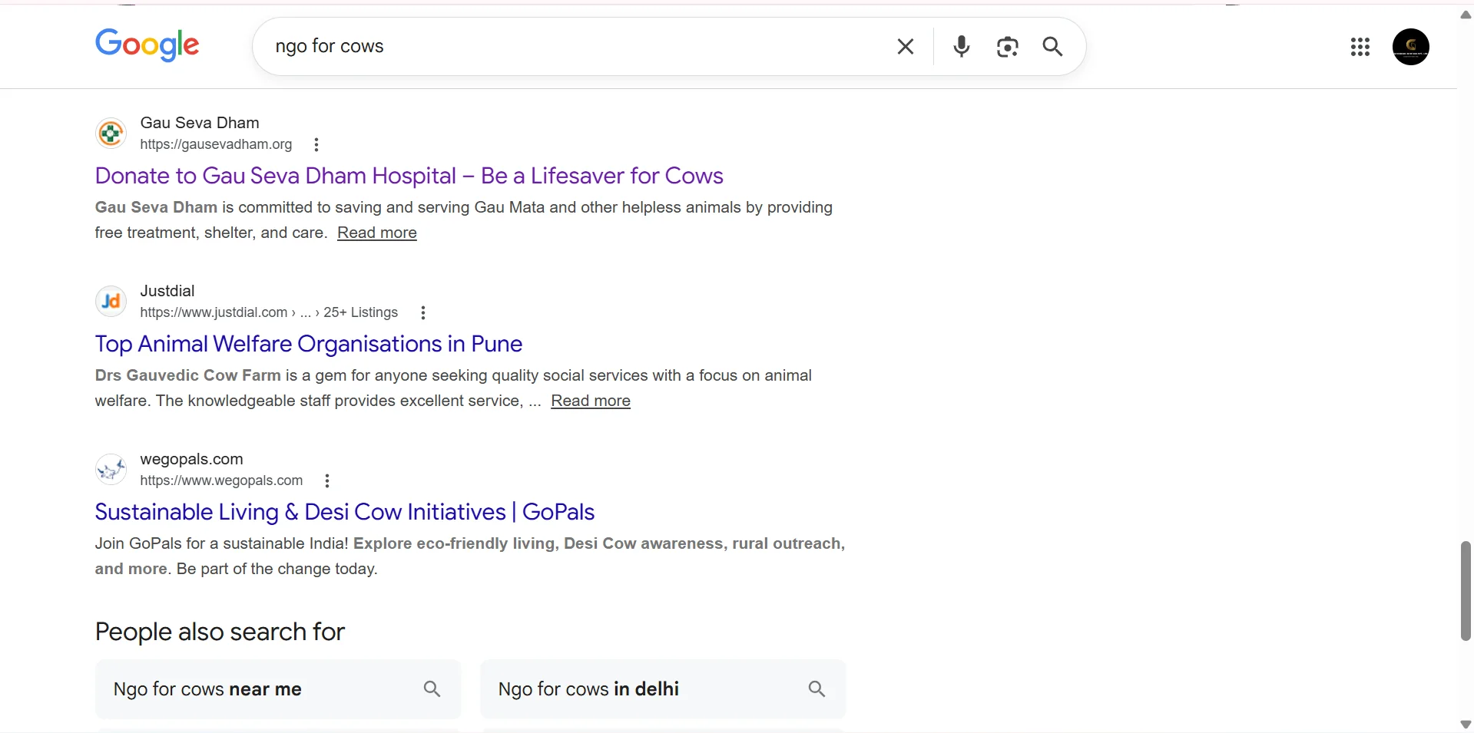Viewport: 1474px width, 733px height.
Task: Click the https://gausevadham.org URL
Action: pos(216,144)
